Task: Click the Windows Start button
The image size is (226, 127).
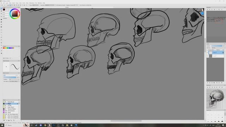Action: [x=2, y=125]
